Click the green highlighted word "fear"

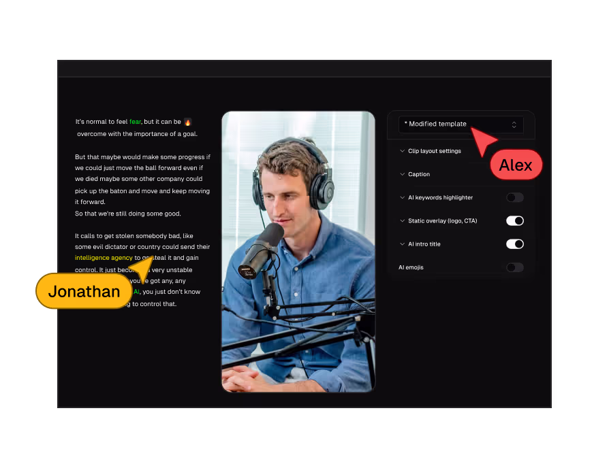135,122
